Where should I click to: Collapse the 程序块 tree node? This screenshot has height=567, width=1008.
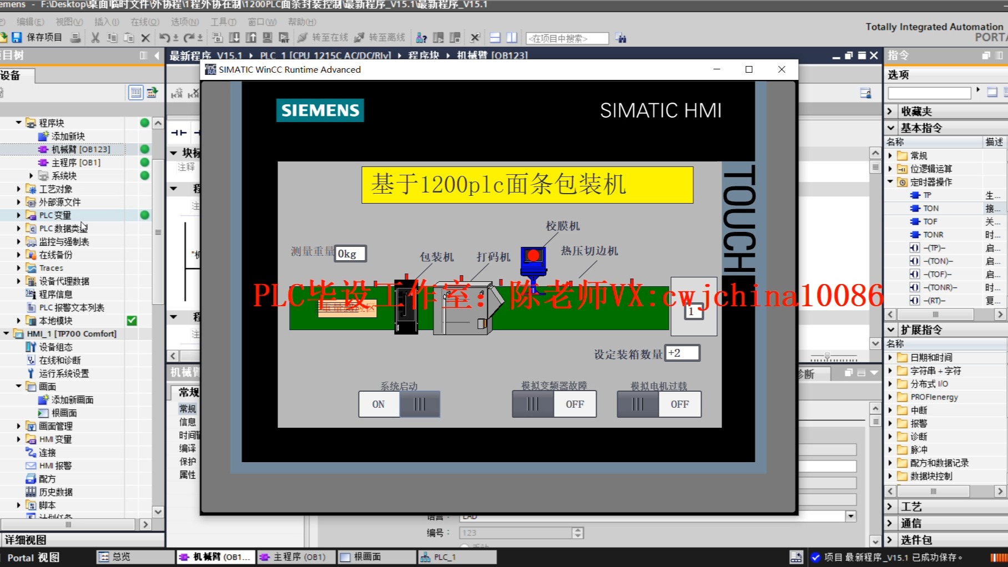18,123
